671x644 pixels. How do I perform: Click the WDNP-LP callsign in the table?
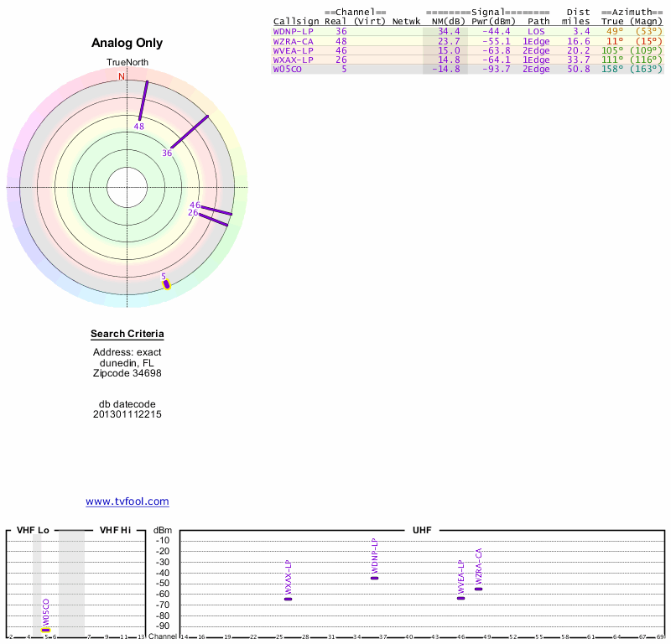pos(293,31)
